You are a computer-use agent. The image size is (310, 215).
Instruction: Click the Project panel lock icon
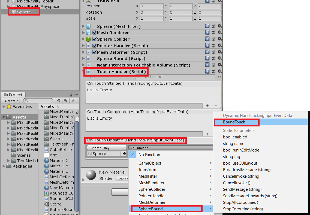pos(71,95)
